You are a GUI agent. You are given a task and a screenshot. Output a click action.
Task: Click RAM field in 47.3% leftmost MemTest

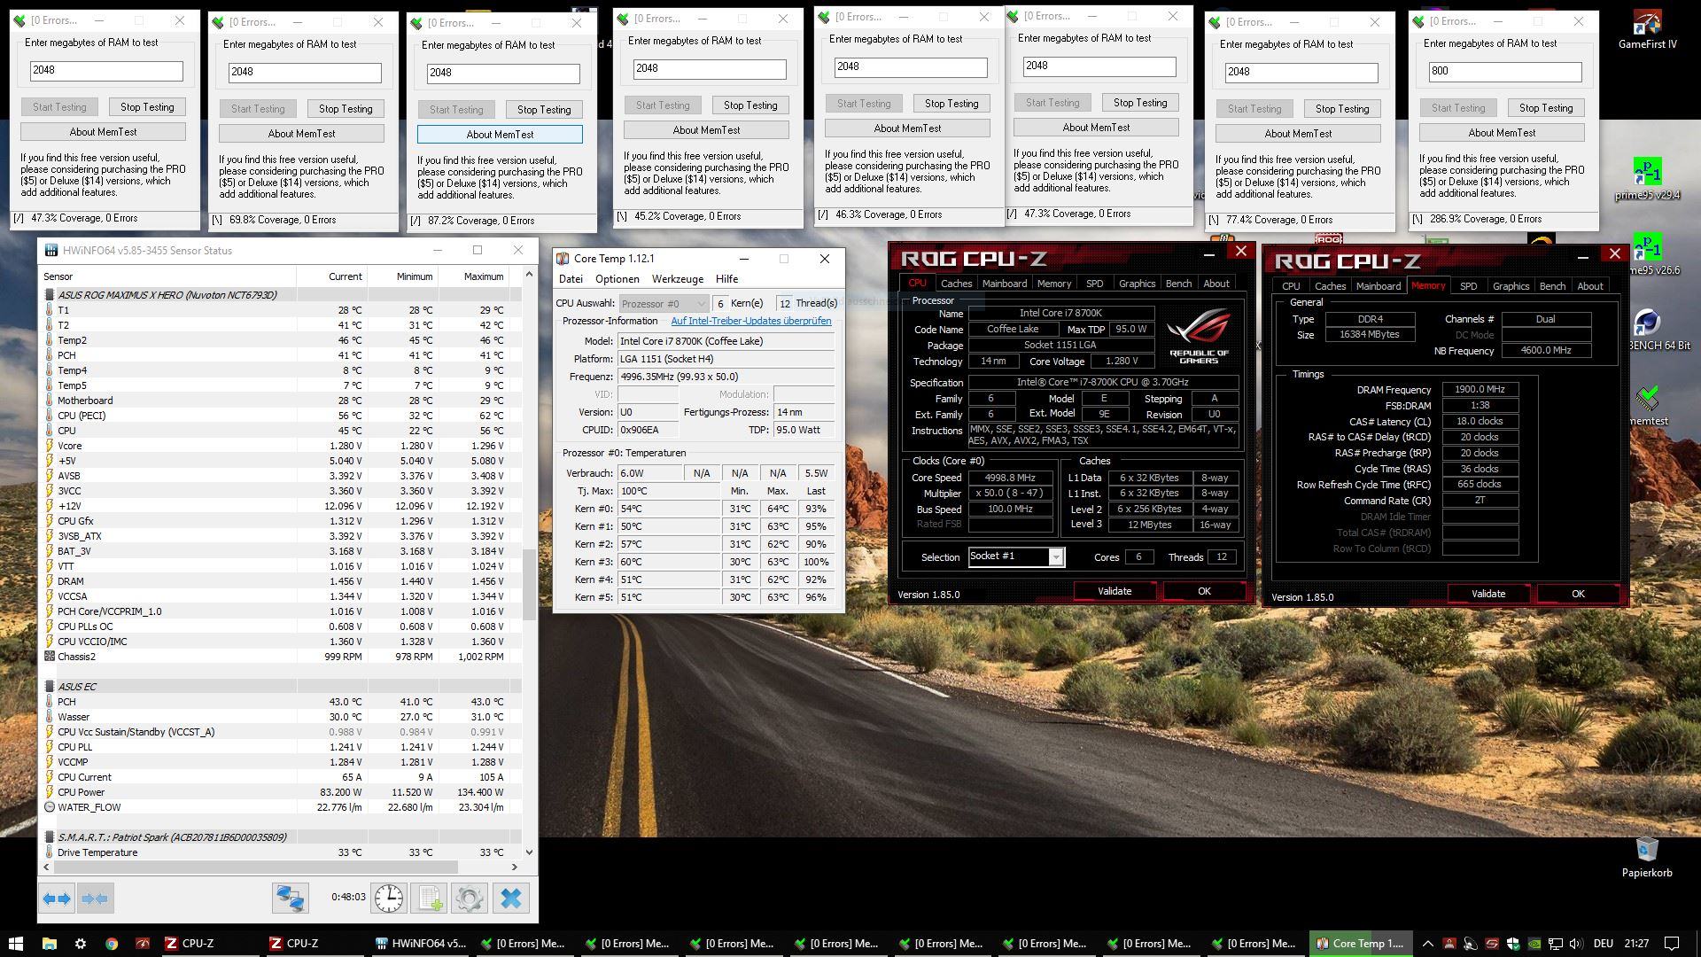pos(106,70)
